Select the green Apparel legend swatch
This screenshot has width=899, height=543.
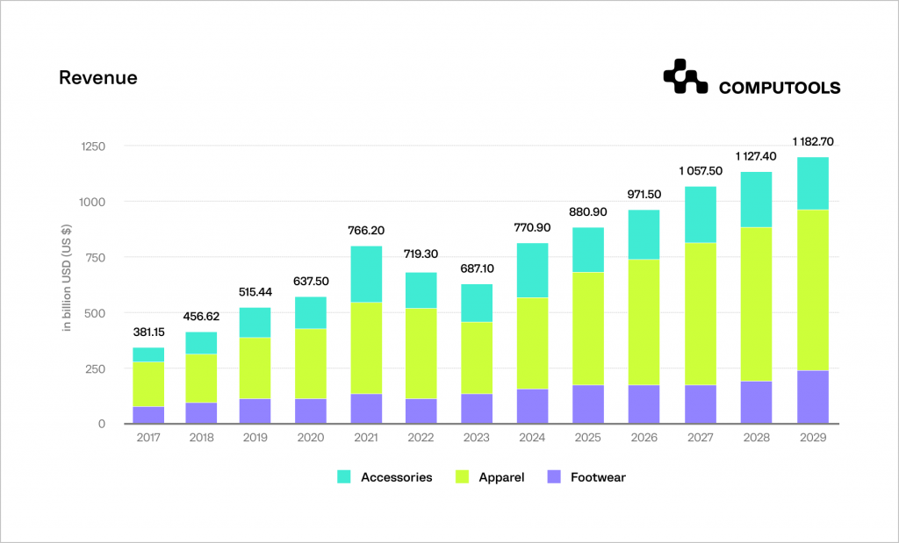[x=463, y=477]
